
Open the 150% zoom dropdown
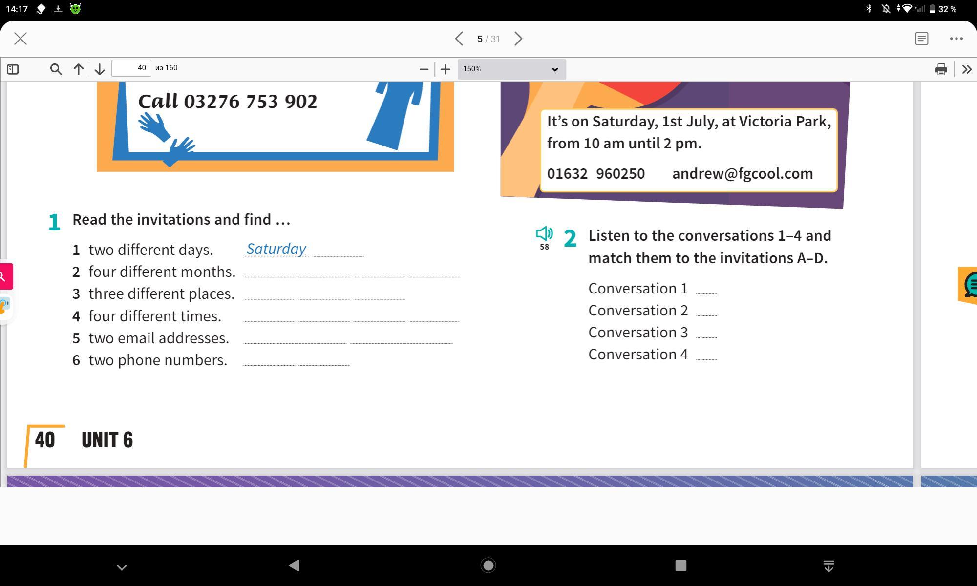click(x=511, y=69)
